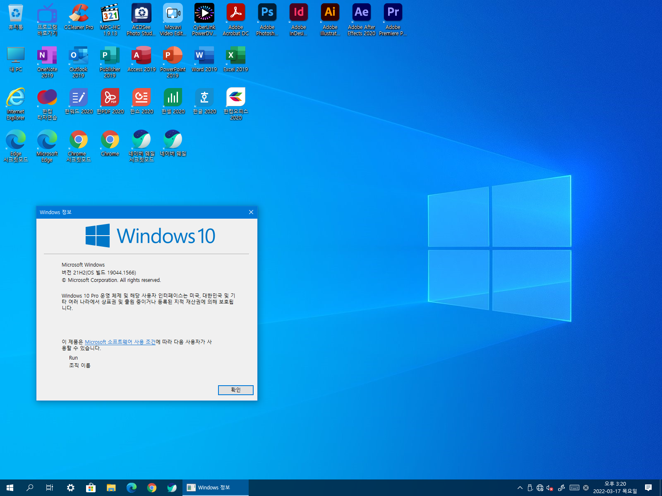Open Task View on taskbar

(50, 488)
